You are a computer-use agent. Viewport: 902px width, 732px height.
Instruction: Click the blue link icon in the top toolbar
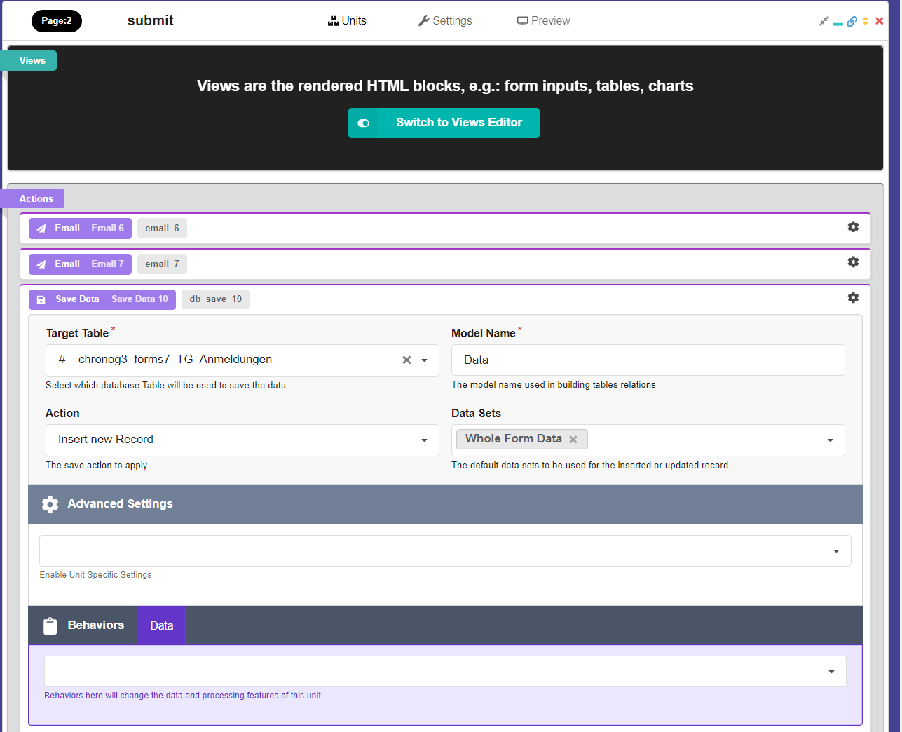(852, 21)
